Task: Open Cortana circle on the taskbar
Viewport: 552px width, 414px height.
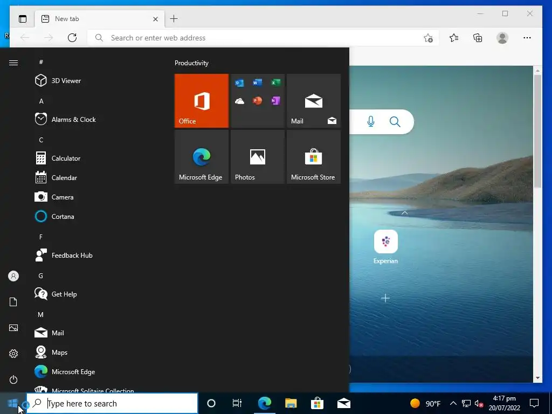Action: coord(211,403)
